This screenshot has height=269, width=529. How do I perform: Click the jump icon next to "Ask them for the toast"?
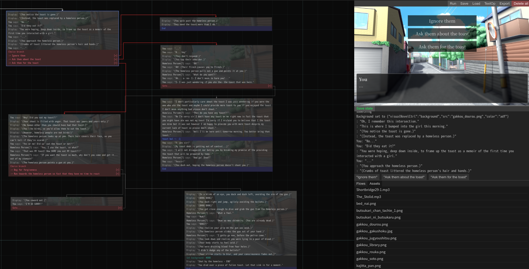(x=115, y=63)
